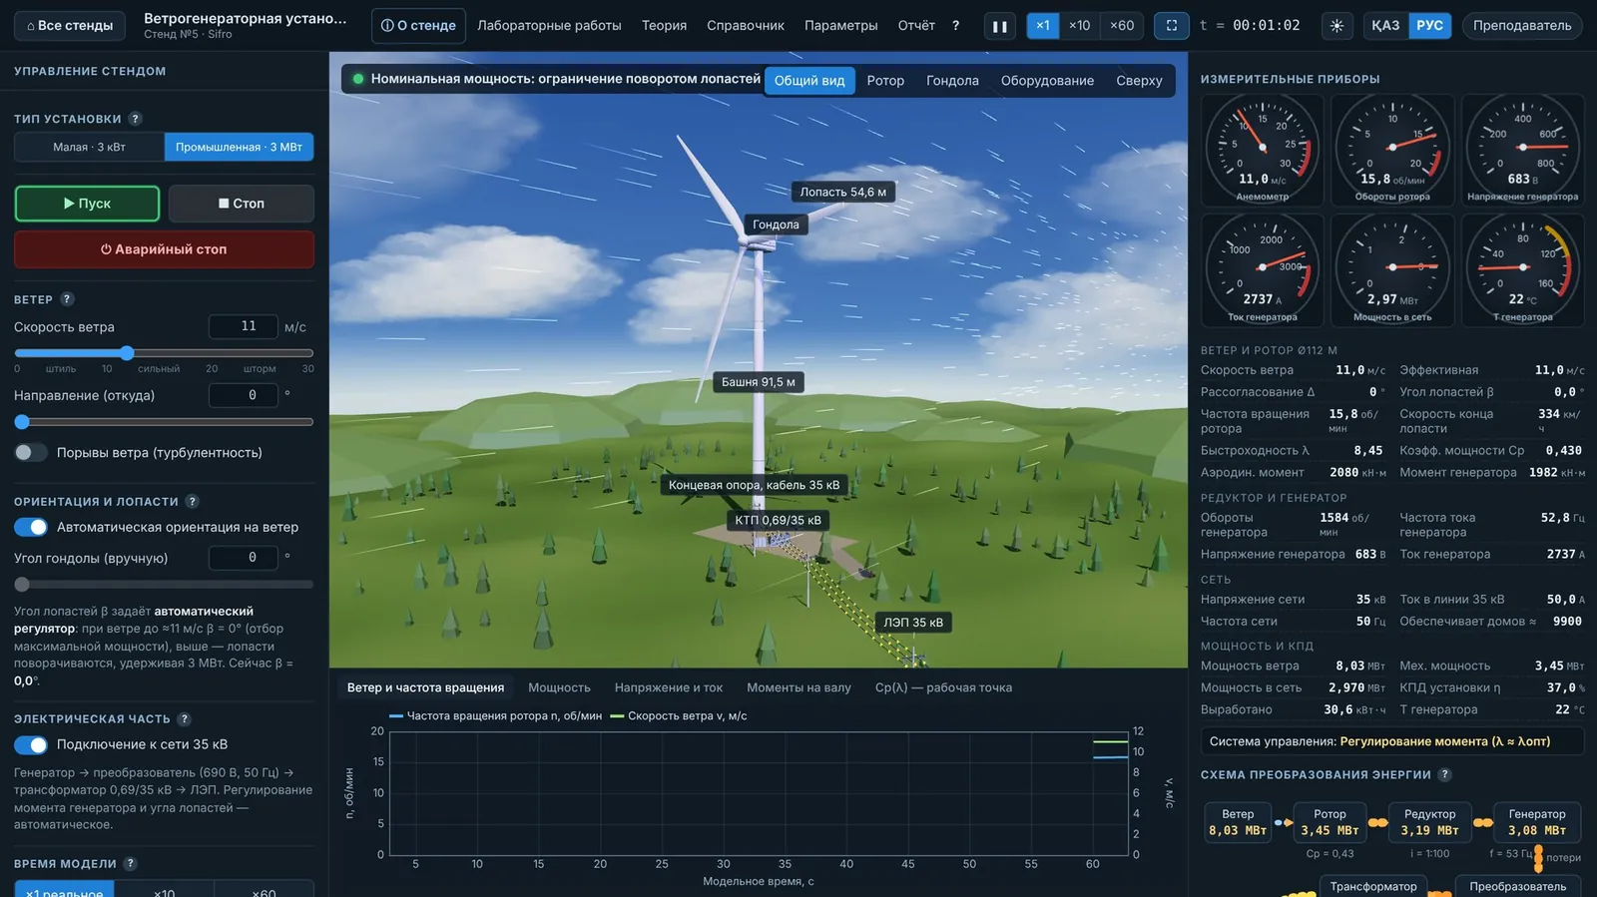The image size is (1597, 897).
Task: Switch 3D view to Ротор tab
Action: (x=885, y=81)
